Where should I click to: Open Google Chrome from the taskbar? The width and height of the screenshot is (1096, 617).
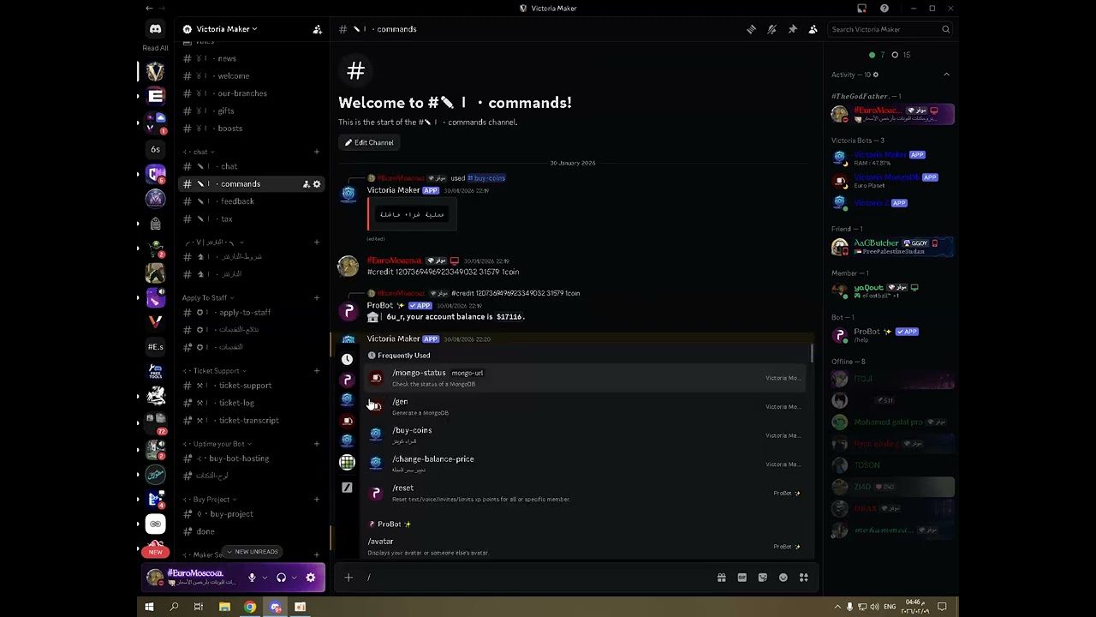[250, 607]
